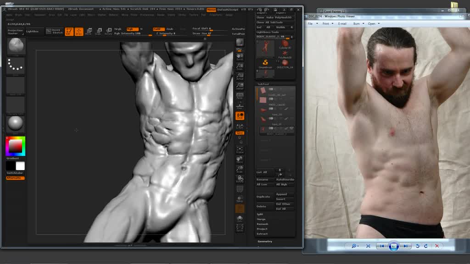Toggle the Zadd mode button

pos(158,29)
